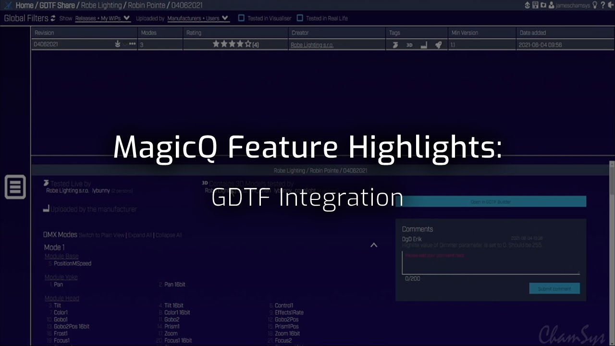
Task: Select the Pan 16bit channel
Action: click(x=175, y=284)
